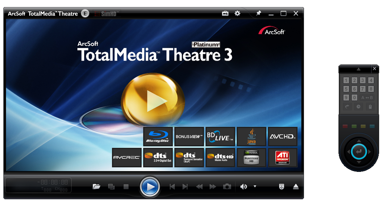Toggle A-B repeat on the remote
Viewport: 387px width, 209px height.
coord(367,97)
